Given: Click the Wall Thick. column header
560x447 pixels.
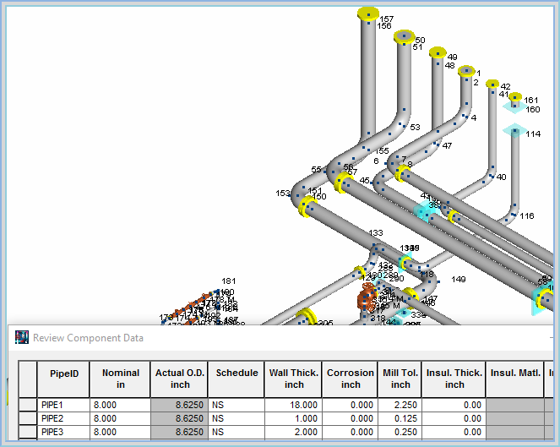Looking at the screenshot, I should [x=293, y=379].
